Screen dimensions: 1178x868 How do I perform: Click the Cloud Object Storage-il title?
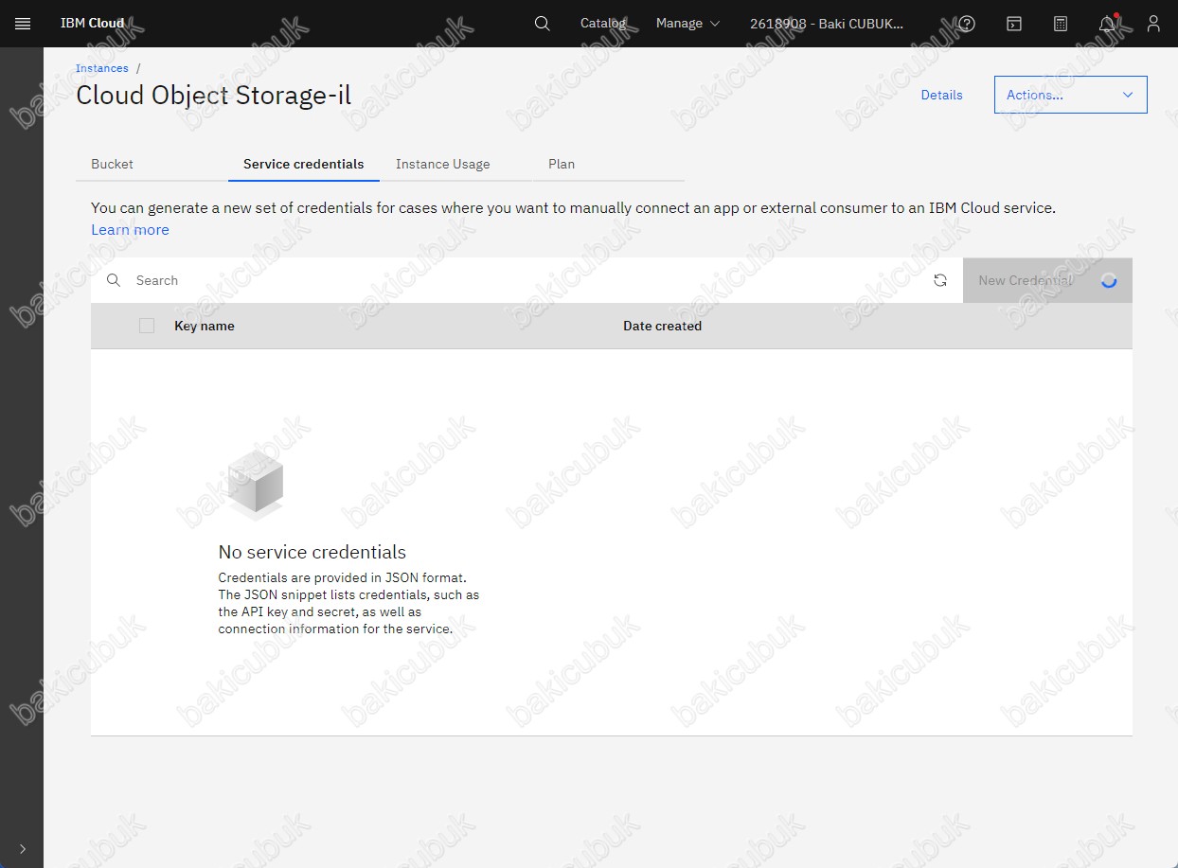point(214,95)
